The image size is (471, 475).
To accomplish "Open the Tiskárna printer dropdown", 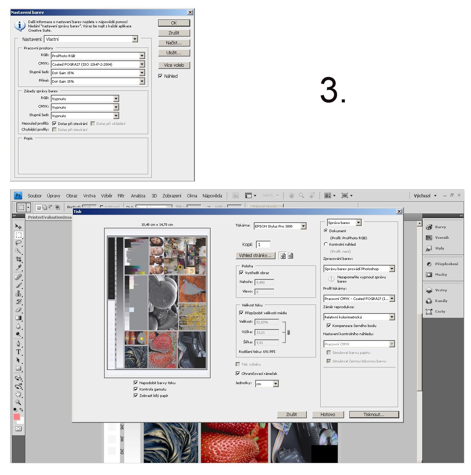I will pos(303,226).
